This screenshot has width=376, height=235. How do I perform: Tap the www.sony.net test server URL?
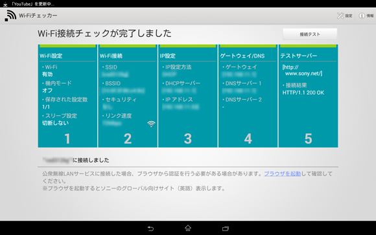tap(302, 71)
